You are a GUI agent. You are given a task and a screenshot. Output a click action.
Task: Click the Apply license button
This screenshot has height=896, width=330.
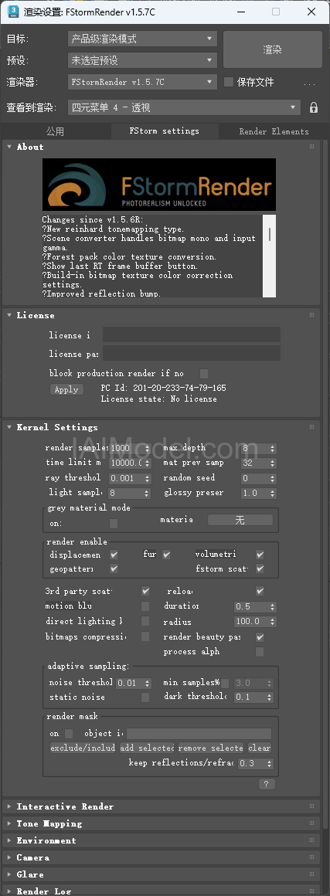point(66,390)
